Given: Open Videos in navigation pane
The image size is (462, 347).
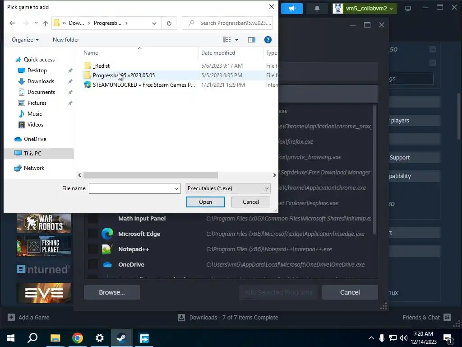Looking at the screenshot, I should [35, 125].
